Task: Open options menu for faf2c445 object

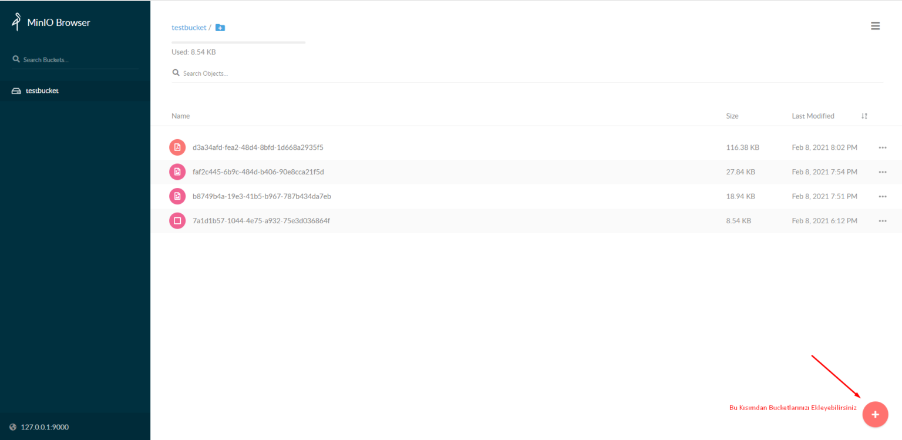Action: click(x=882, y=172)
